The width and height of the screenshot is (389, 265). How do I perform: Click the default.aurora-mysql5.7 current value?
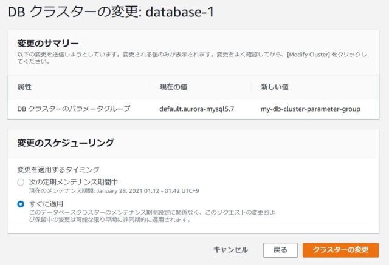pyautogui.click(x=197, y=109)
